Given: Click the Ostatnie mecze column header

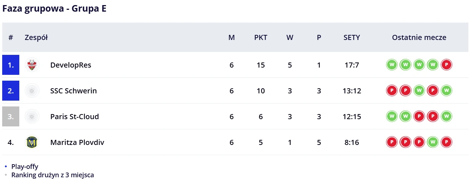Looking at the screenshot, I should tap(419, 37).
